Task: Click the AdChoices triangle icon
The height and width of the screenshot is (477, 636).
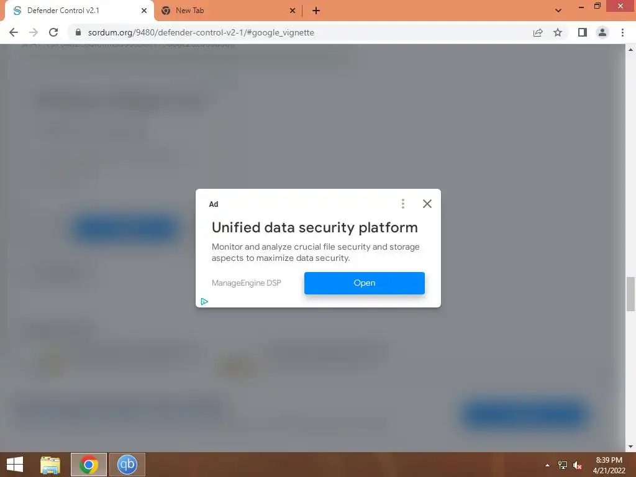Action: [x=204, y=301]
